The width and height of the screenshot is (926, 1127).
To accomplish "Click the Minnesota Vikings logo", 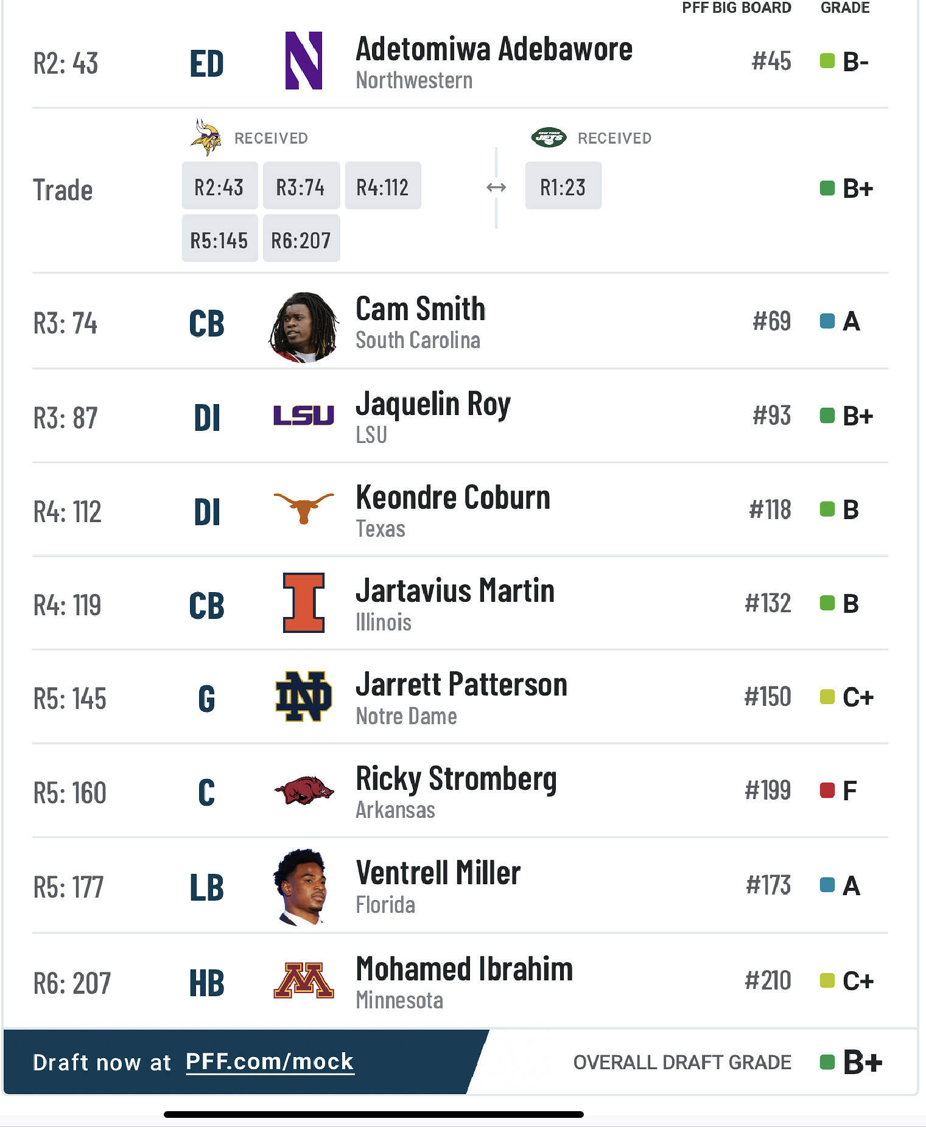I will [206, 137].
